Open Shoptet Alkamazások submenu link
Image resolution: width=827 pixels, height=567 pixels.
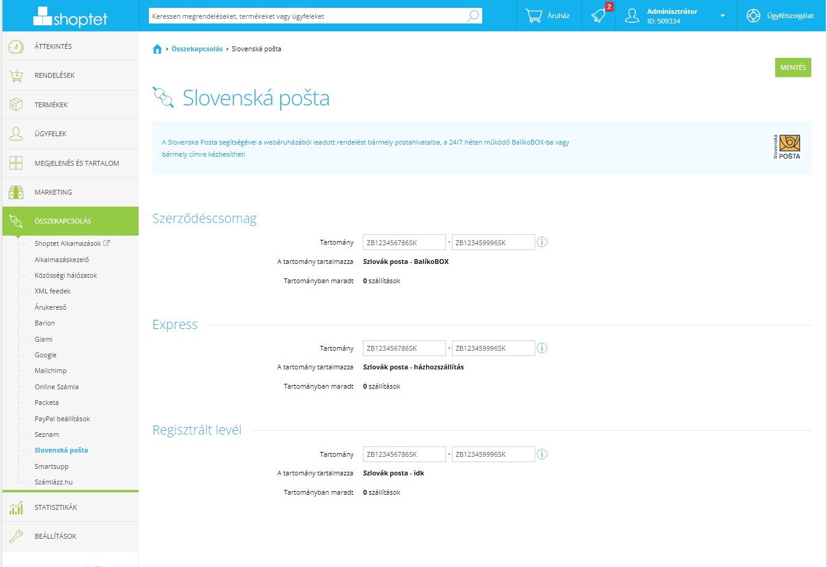point(68,243)
